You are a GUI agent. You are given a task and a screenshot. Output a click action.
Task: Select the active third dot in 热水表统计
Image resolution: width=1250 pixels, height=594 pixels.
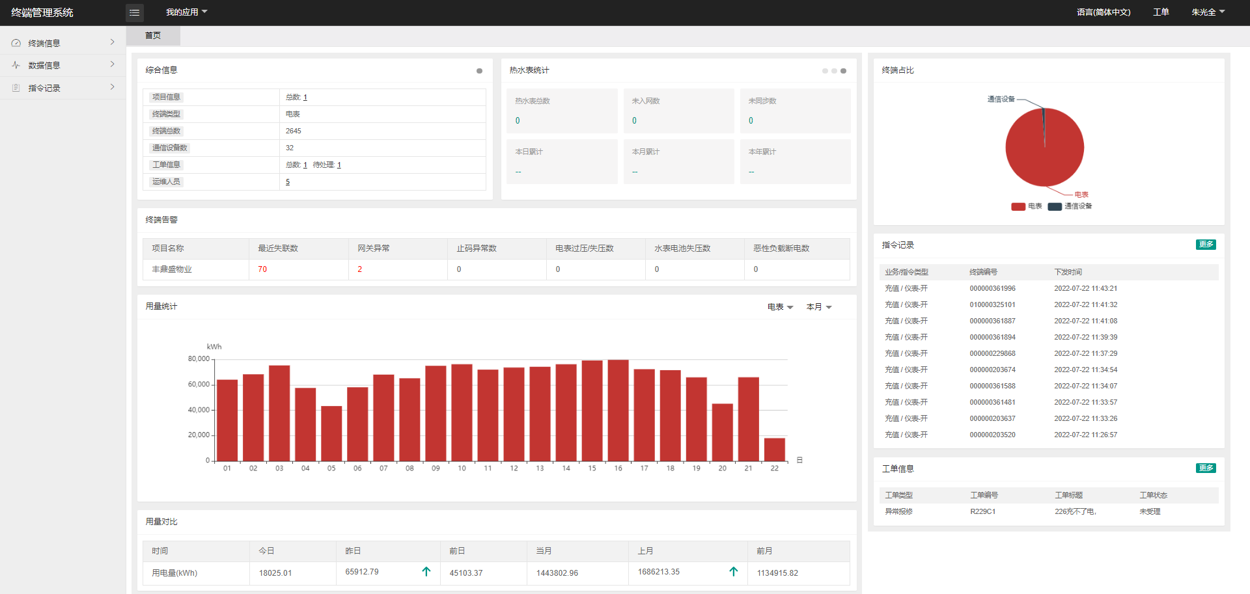[x=843, y=71]
